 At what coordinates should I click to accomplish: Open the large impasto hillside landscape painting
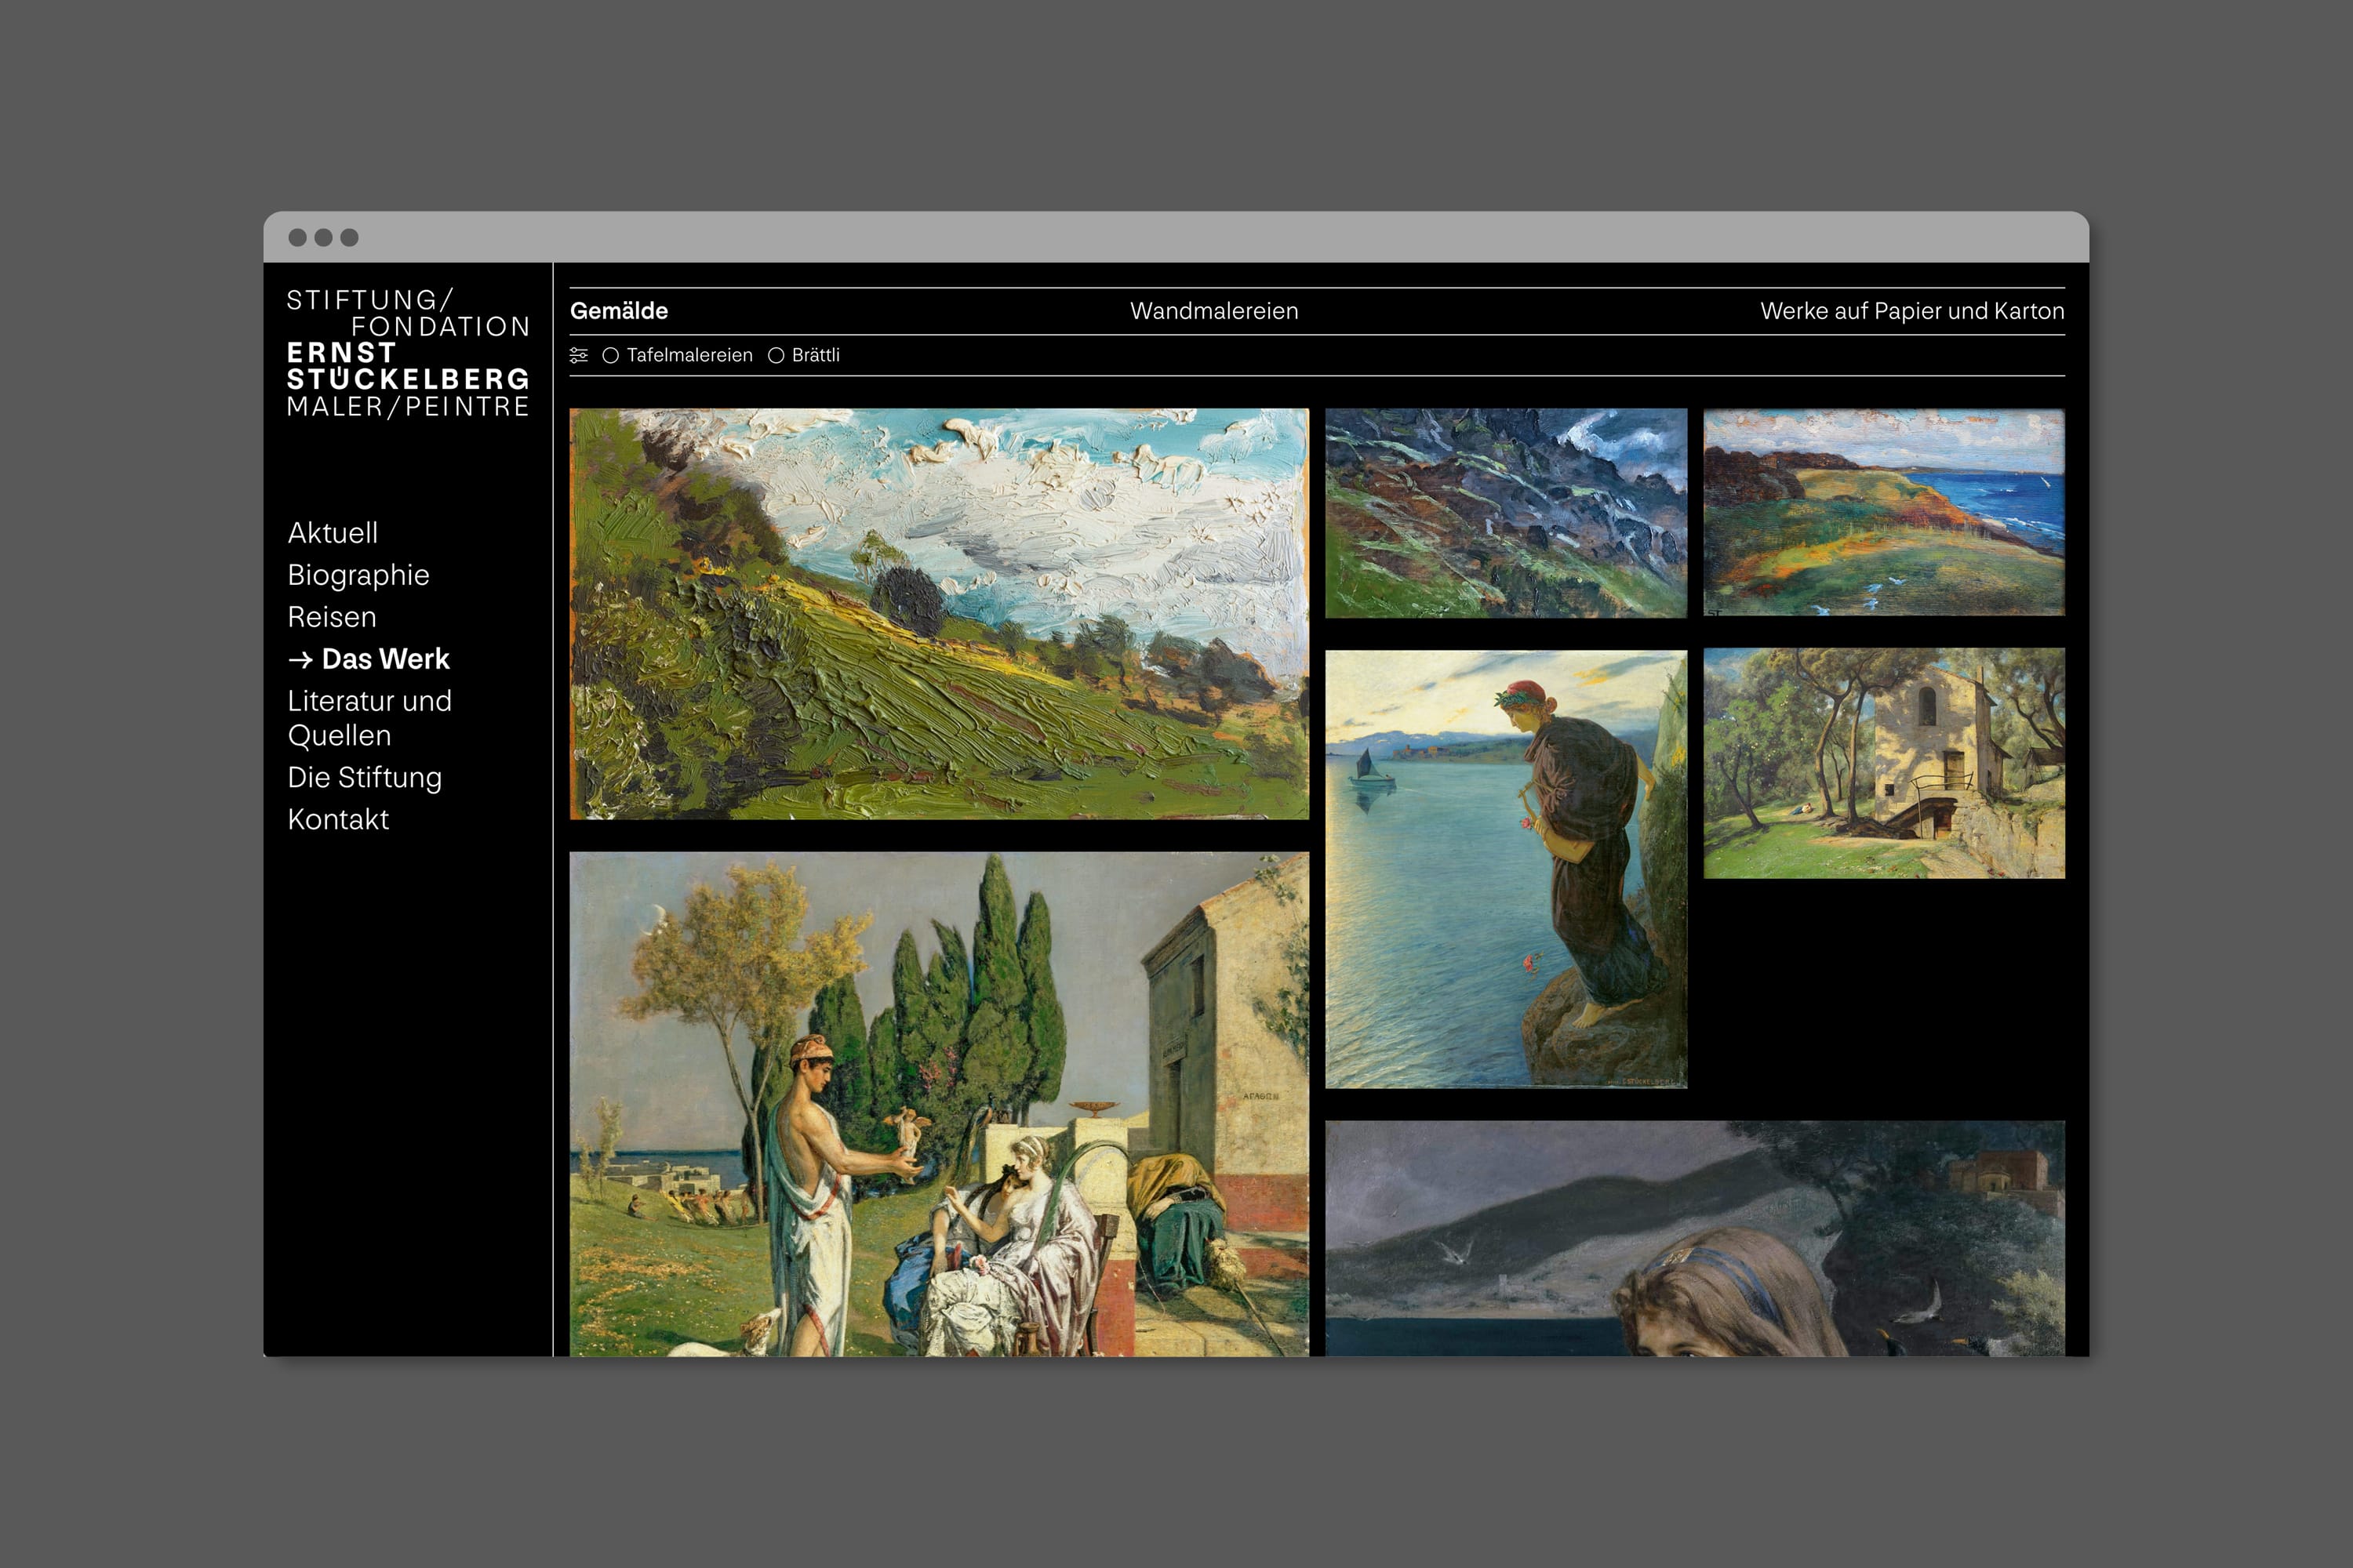click(938, 613)
